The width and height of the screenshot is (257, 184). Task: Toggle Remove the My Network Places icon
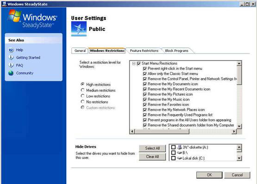(x=145, y=110)
